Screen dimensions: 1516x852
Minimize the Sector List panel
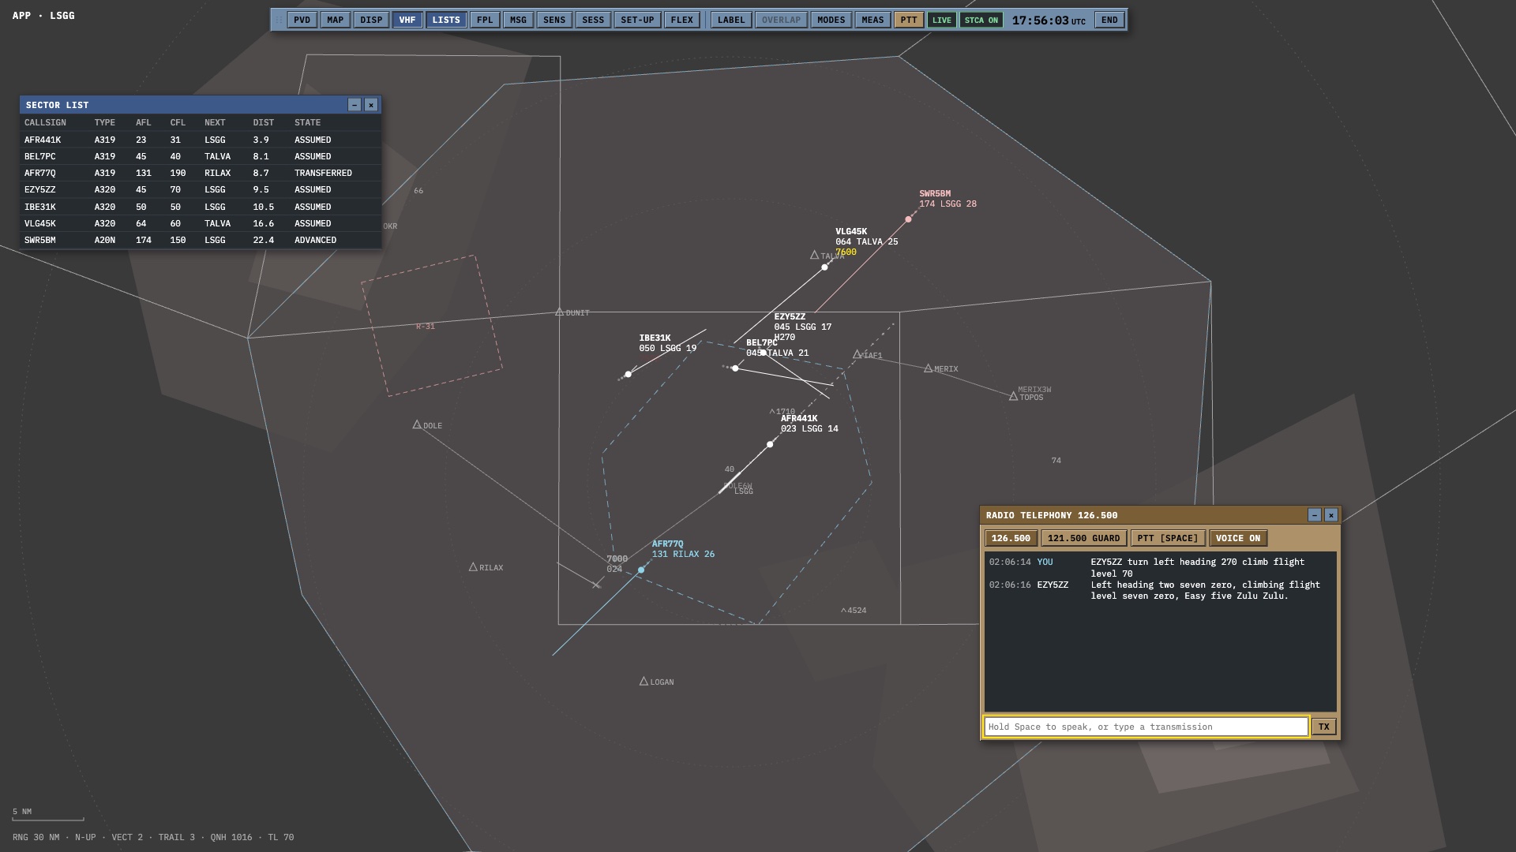[x=355, y=105]
